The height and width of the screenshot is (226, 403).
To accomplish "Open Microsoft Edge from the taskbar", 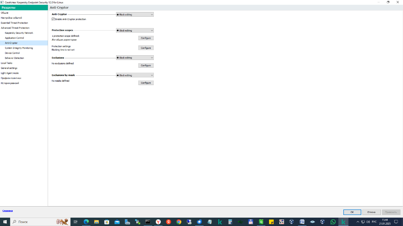I will (86, 222).
